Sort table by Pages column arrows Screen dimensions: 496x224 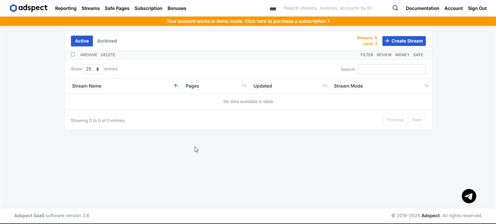244,86
